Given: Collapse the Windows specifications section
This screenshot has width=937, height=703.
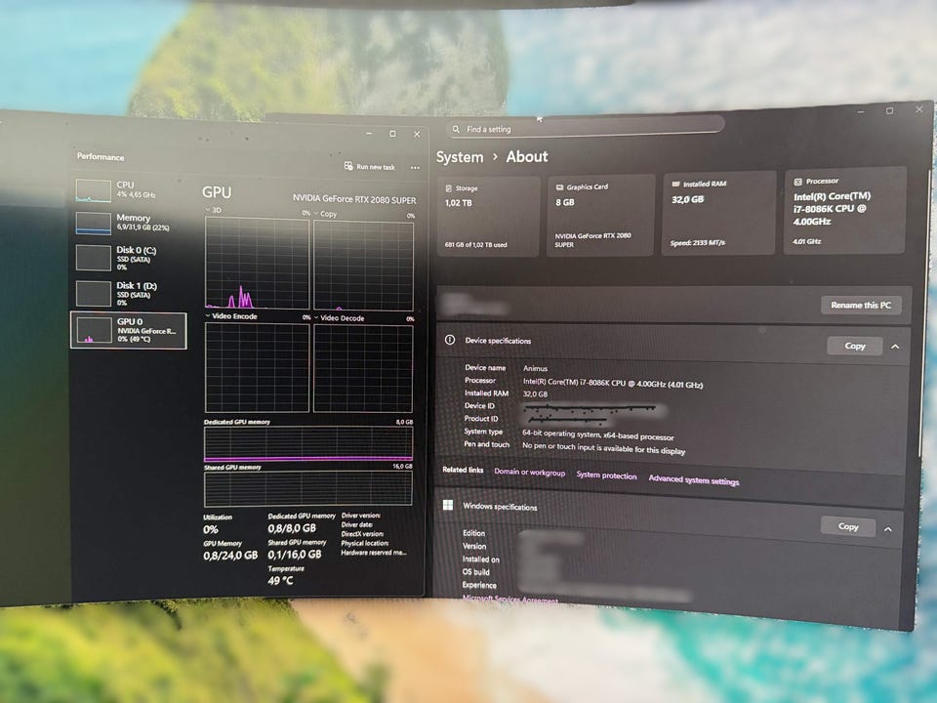Looking at the screenshot, I should [x=888, y=529].
